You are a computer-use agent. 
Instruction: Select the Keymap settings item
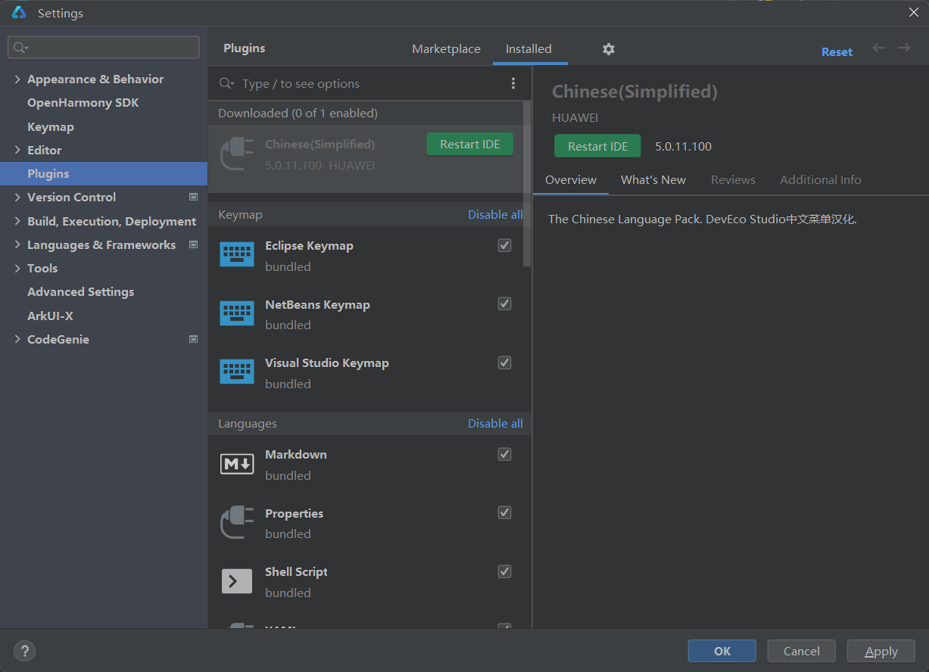tap(51, 126)
